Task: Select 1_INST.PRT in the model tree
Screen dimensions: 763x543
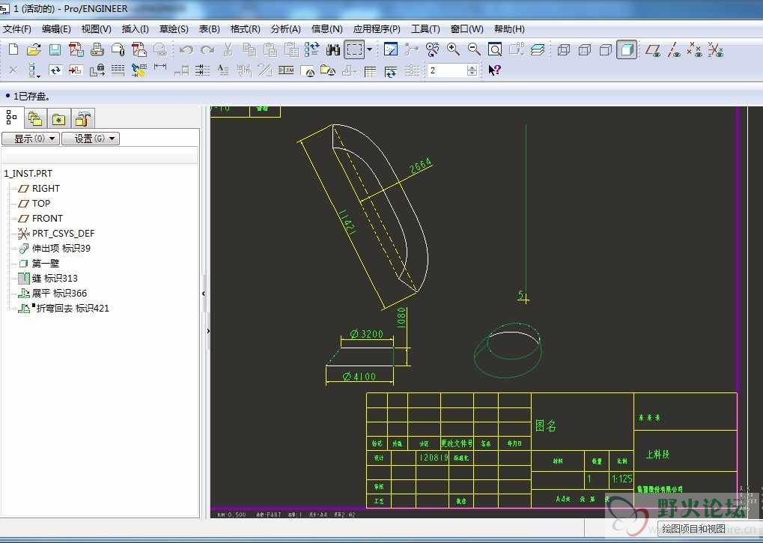Action: [x=28, y=174]
